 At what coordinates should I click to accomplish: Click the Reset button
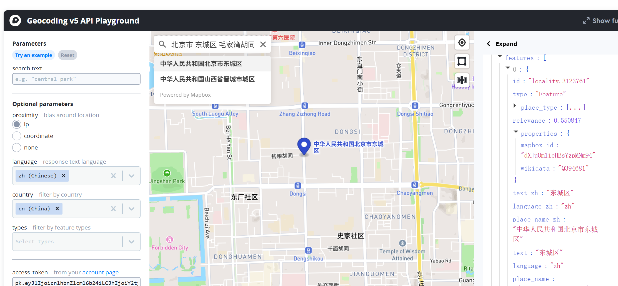67,55
